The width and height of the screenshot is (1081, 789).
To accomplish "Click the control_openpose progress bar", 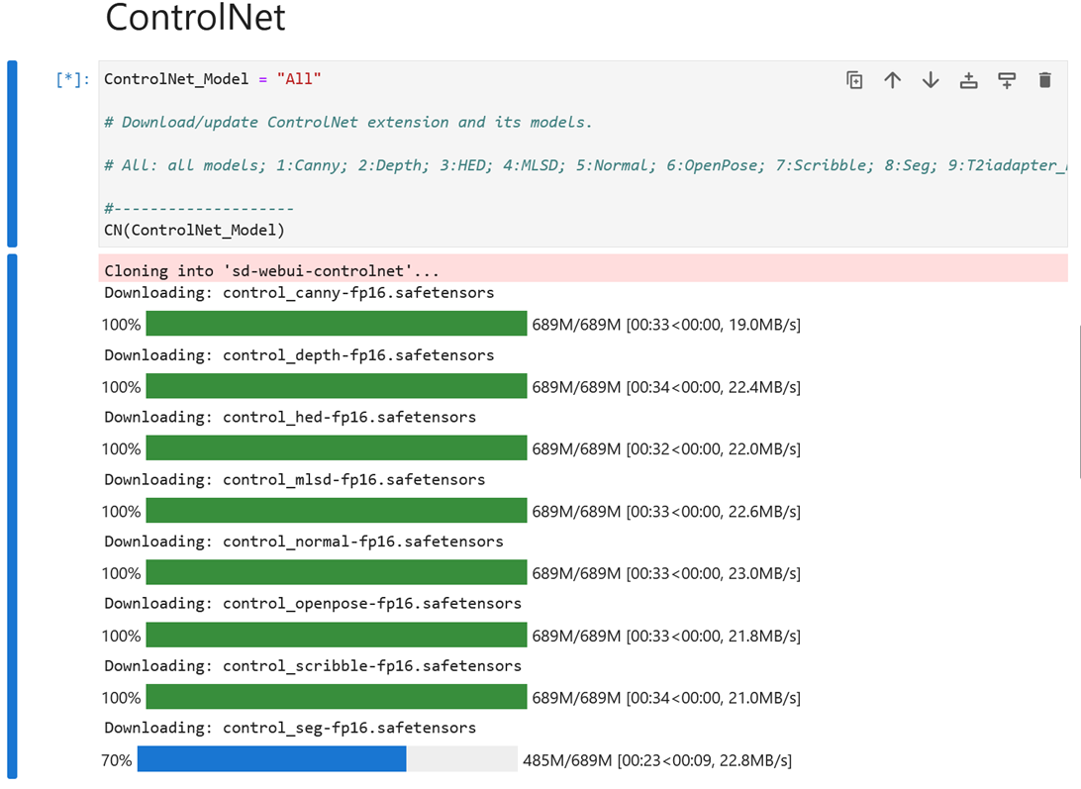I will pyautogui.click(x=336, y=636).
